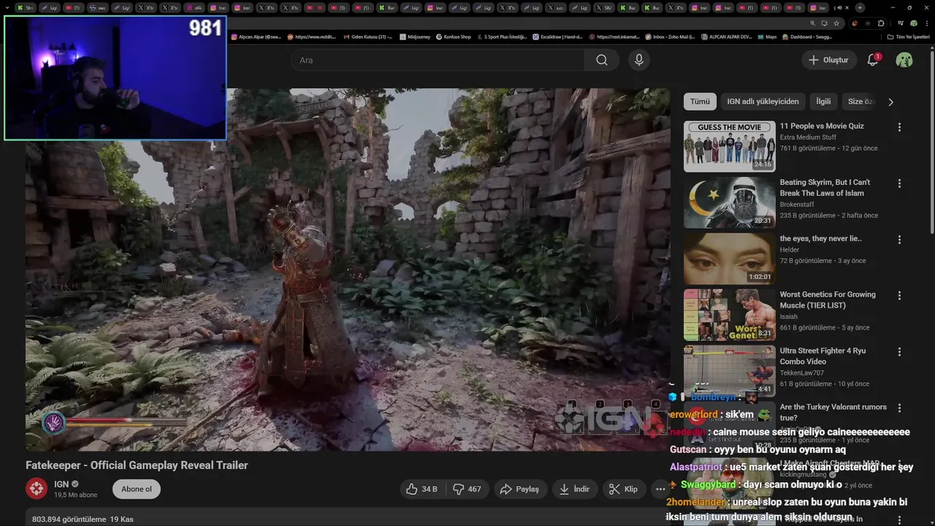Open the browser profile avatar in toolbar

point(913,23)
